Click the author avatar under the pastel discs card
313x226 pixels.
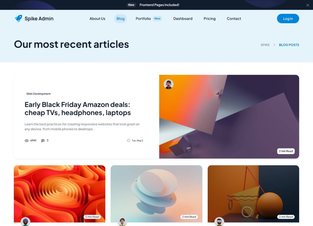122,222
